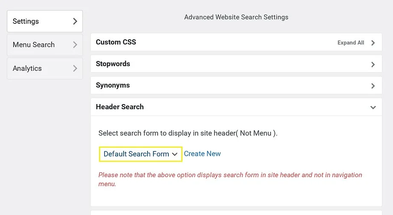Viewport: 393px width, 215px height.
Task: Click the chevron on the Stopwords row
Action: [373, 64]
